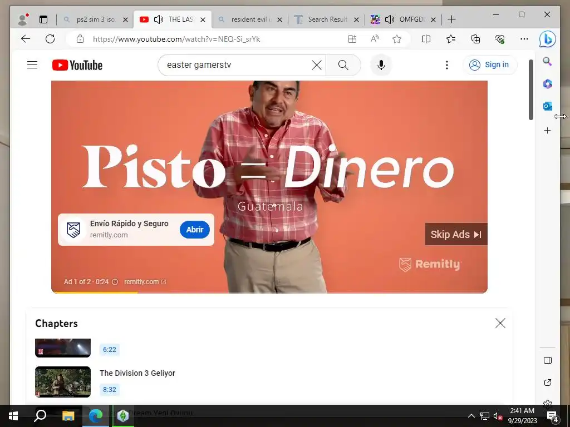This screenshot has width=570, height=427.
Task: Go back to the previous page
Action: pos(26,39)
